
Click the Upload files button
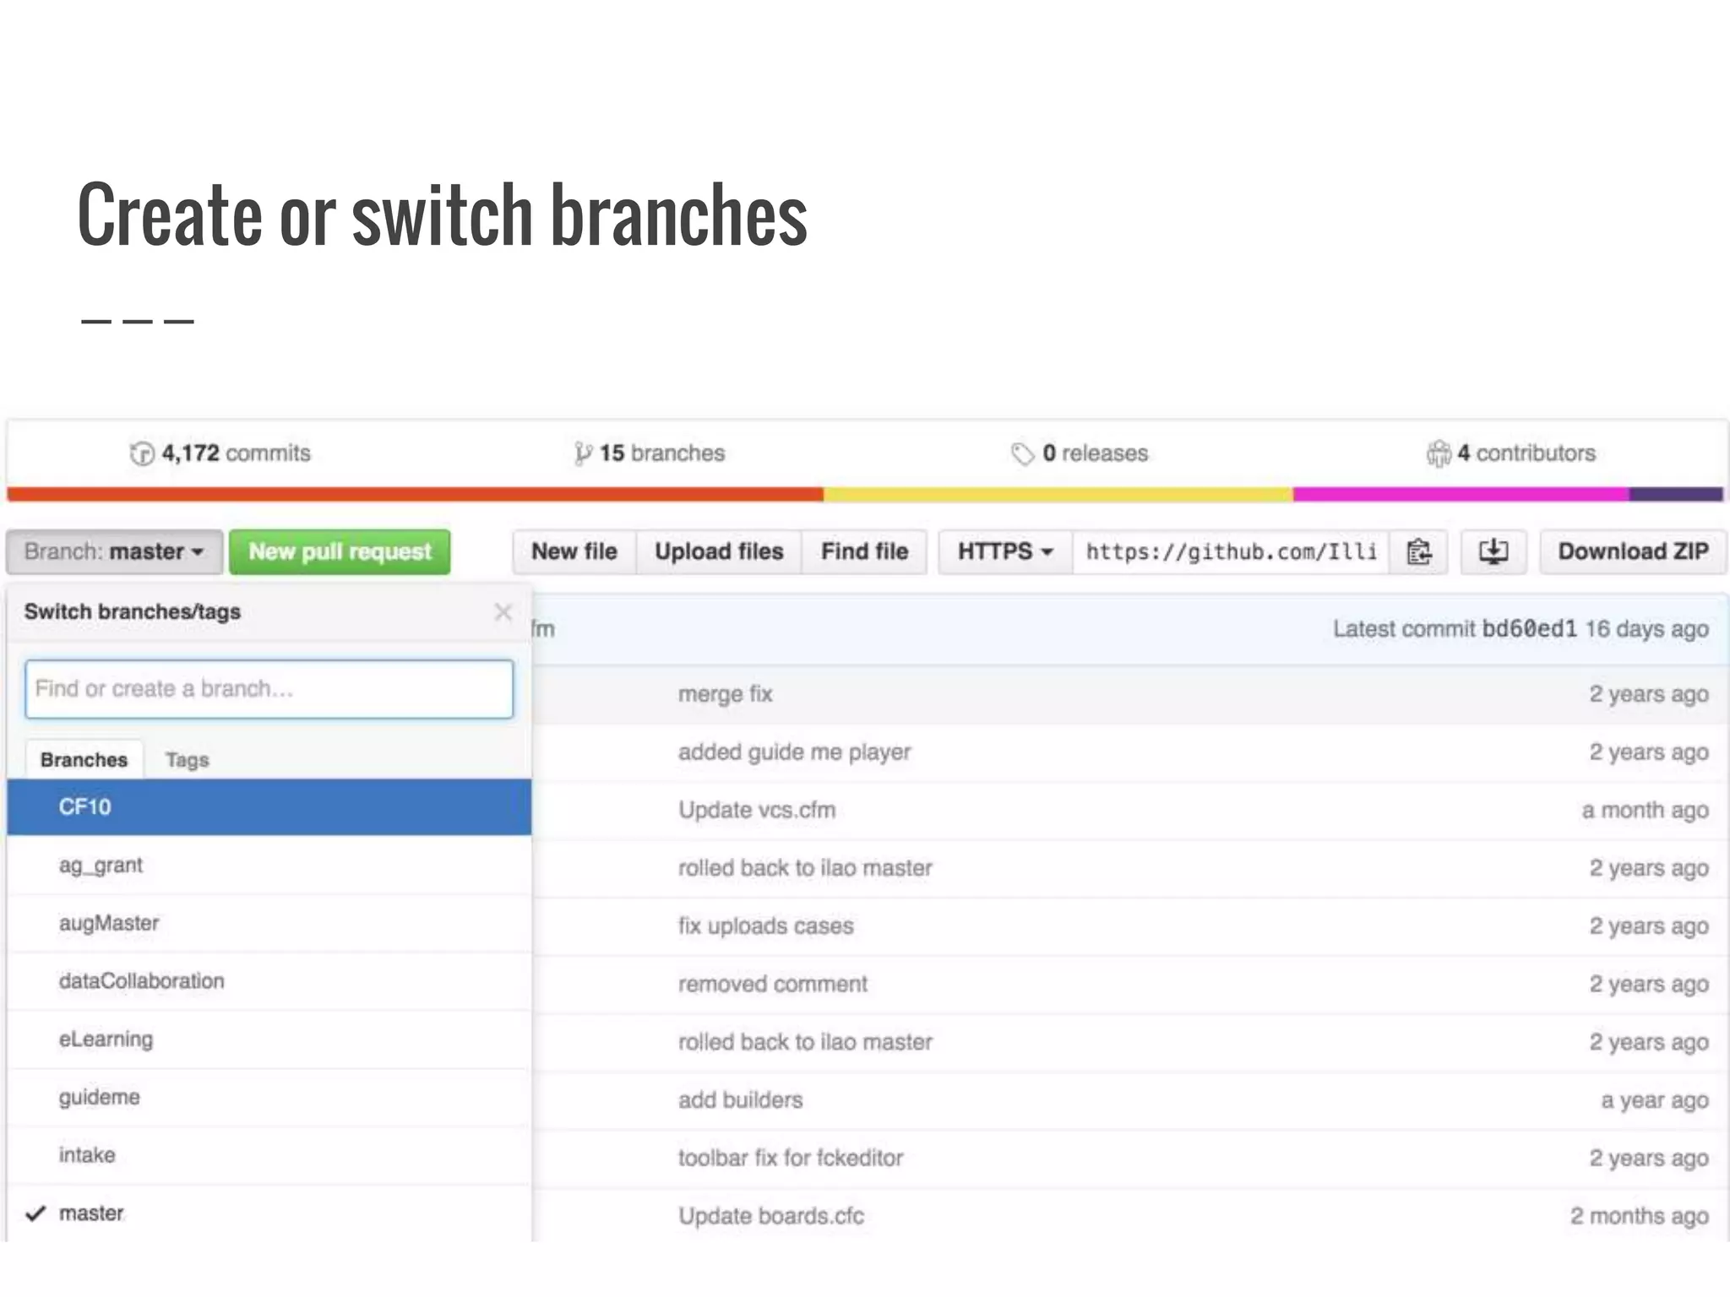719,551
